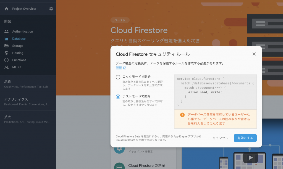Click the ベータ版 badge
The image size is (283, 169).
point(120,20)
